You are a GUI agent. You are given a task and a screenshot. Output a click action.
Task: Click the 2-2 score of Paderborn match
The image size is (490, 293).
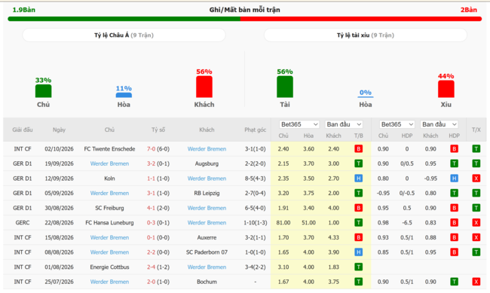[152, 252]
